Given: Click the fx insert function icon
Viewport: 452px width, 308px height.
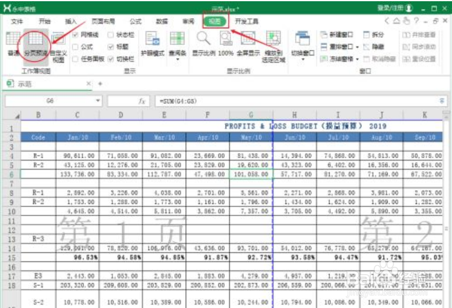Looking at the screenshot, I should [x=142, y=101].
